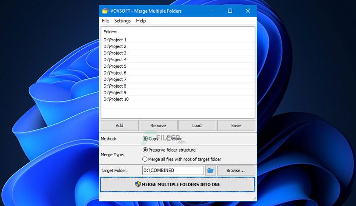
Task: Click inside the Target Folder text field
Action: pos(173,171)
